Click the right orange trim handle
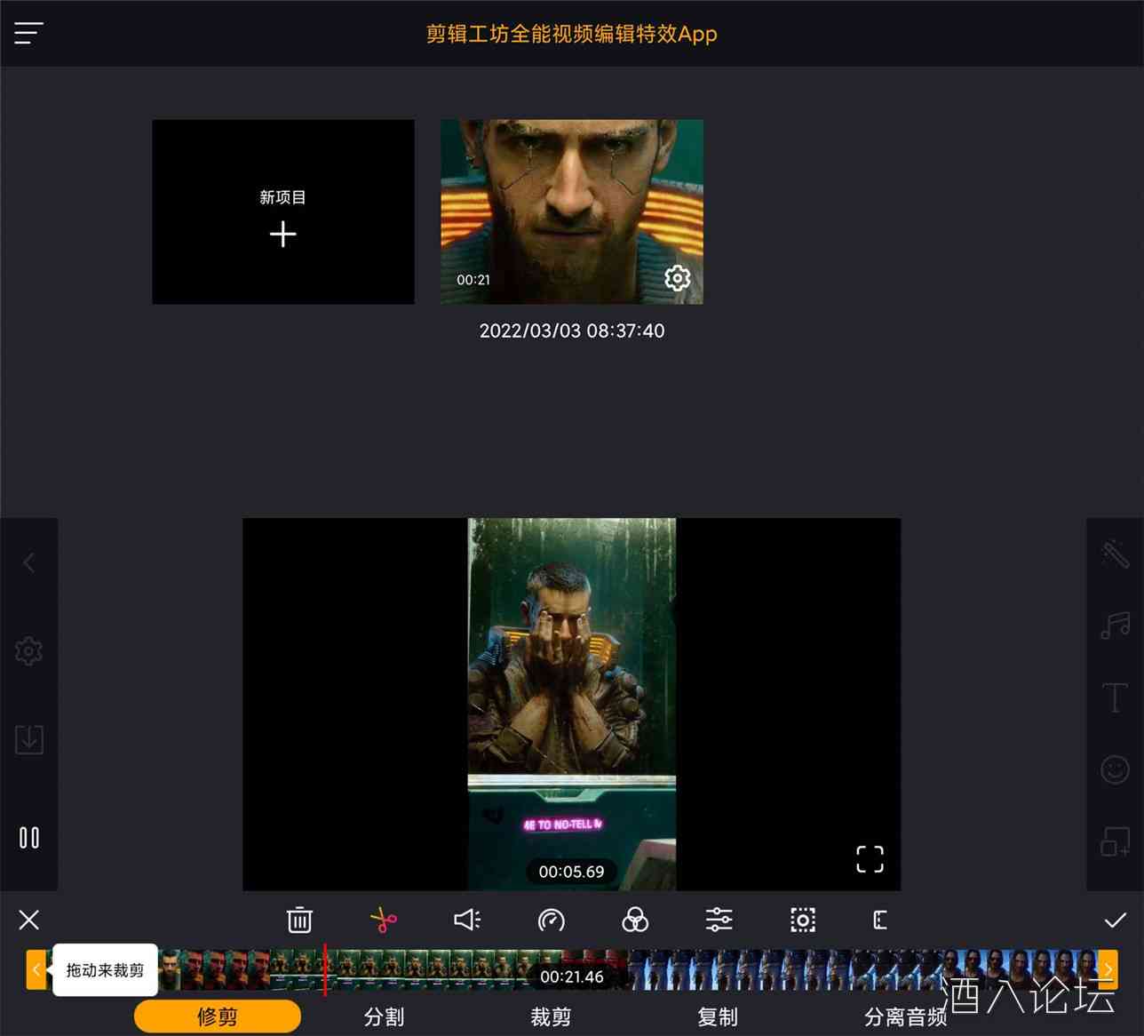 pos(1108,969)
